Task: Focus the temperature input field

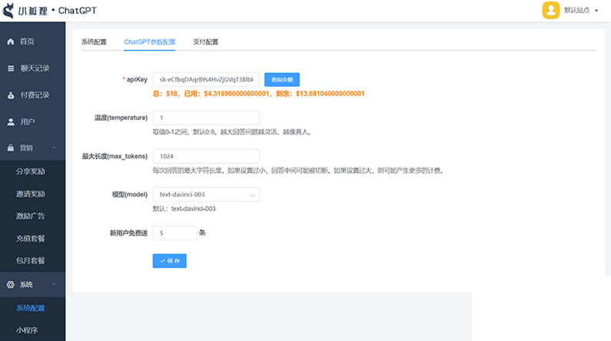Action: (206, 118)
